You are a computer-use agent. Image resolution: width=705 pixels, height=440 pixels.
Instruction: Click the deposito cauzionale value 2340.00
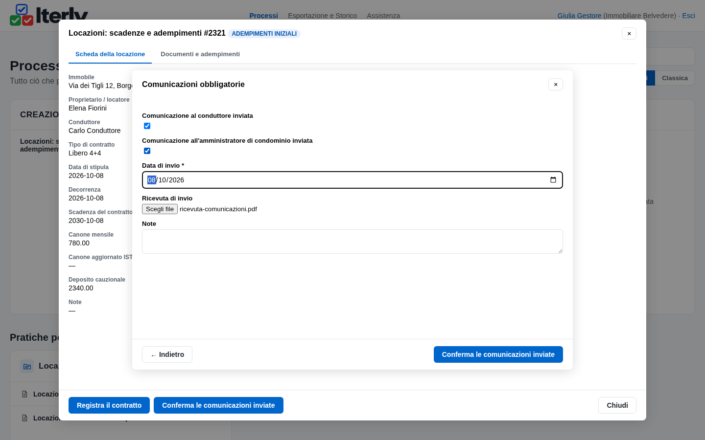coord(81,288)
